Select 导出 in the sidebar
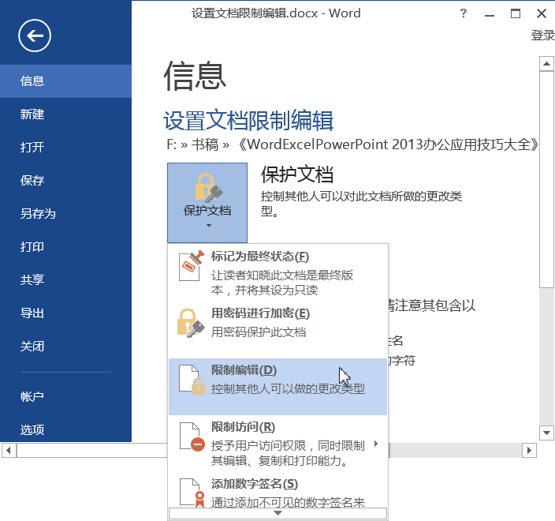This screenshot has height=521, width=555. point(66,313)
